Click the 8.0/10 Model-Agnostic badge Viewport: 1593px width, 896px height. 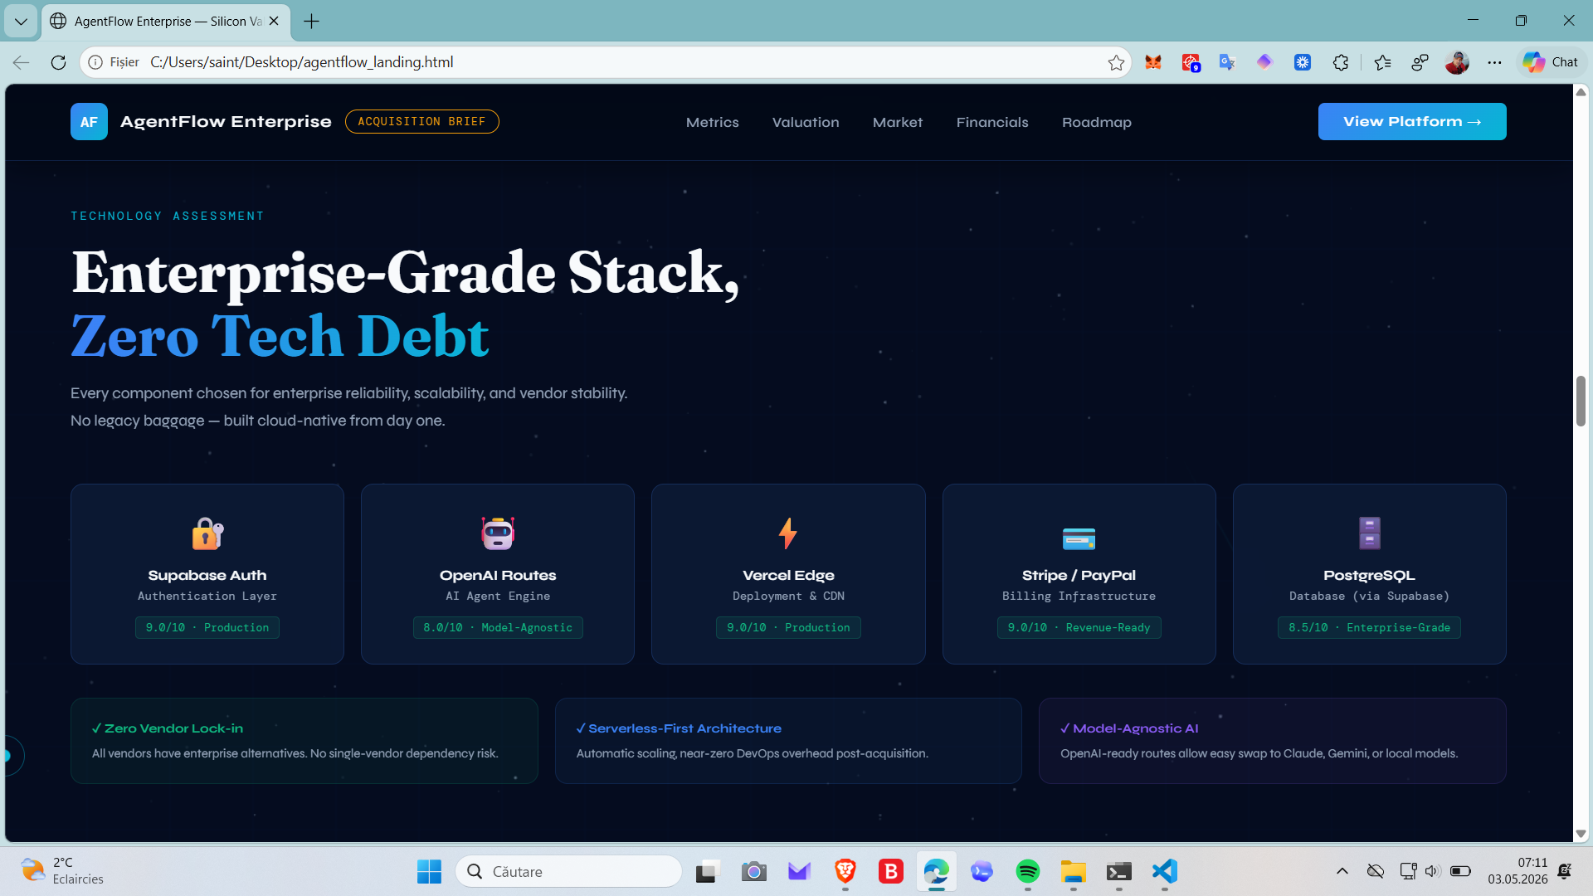click(498, 628)
